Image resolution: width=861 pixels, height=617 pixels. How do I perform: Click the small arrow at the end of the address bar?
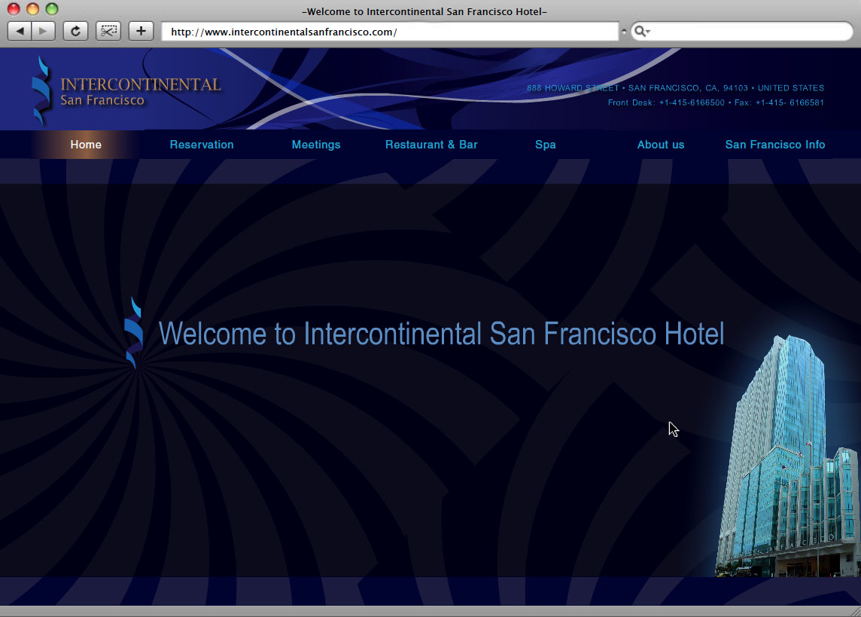click(x=624, y=32)
